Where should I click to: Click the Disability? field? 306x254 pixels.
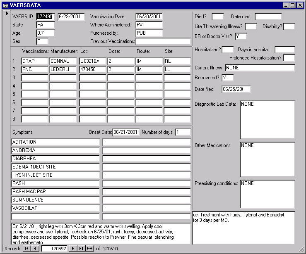pos(289,26)
